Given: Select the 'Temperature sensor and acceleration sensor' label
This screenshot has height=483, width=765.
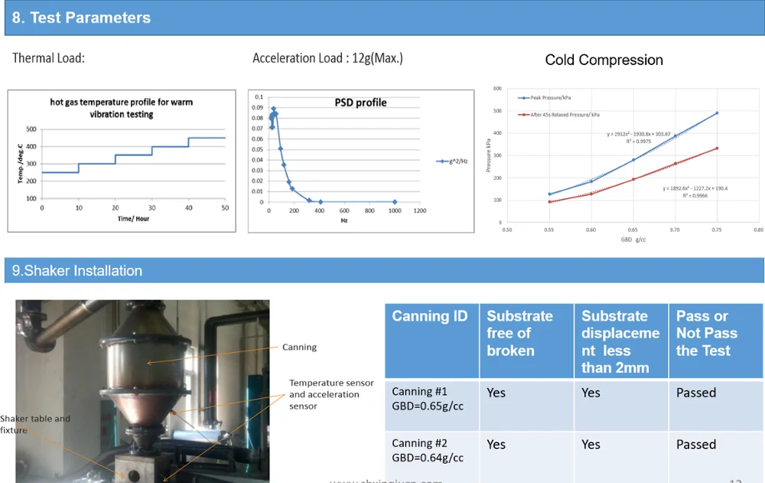Looking at the screenshot, I should click(x=331, y=394).
